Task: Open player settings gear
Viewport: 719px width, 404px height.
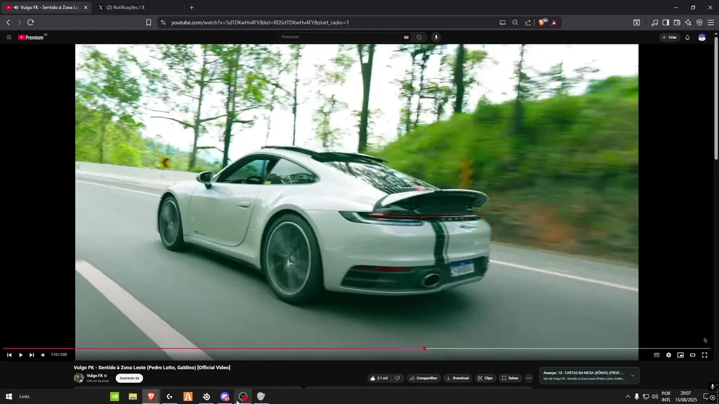Action: (x=668, y=355)
